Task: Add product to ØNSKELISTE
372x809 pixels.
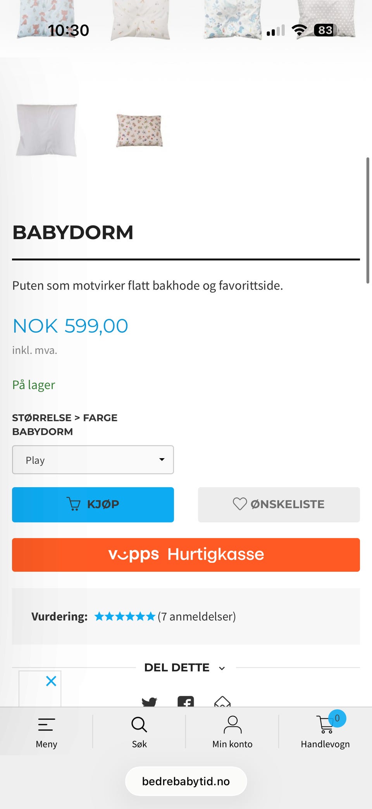Action: 279,504
